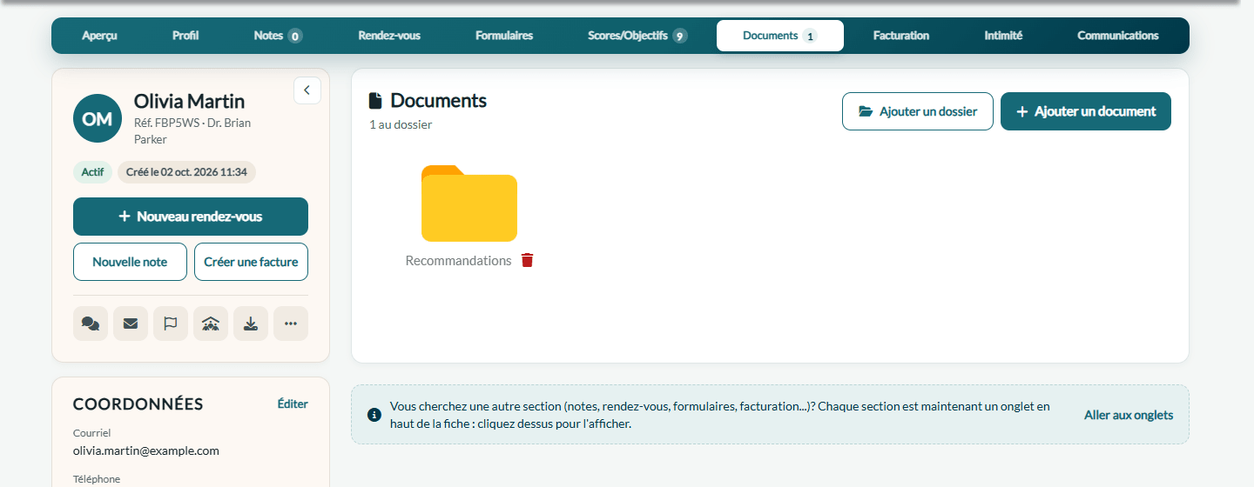Click the olivia.martin@example.com email
The width and height of the screenshot is (1254, 487).
146,450
